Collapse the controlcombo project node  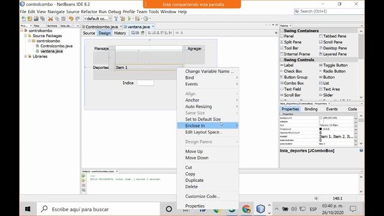(22, 31)
